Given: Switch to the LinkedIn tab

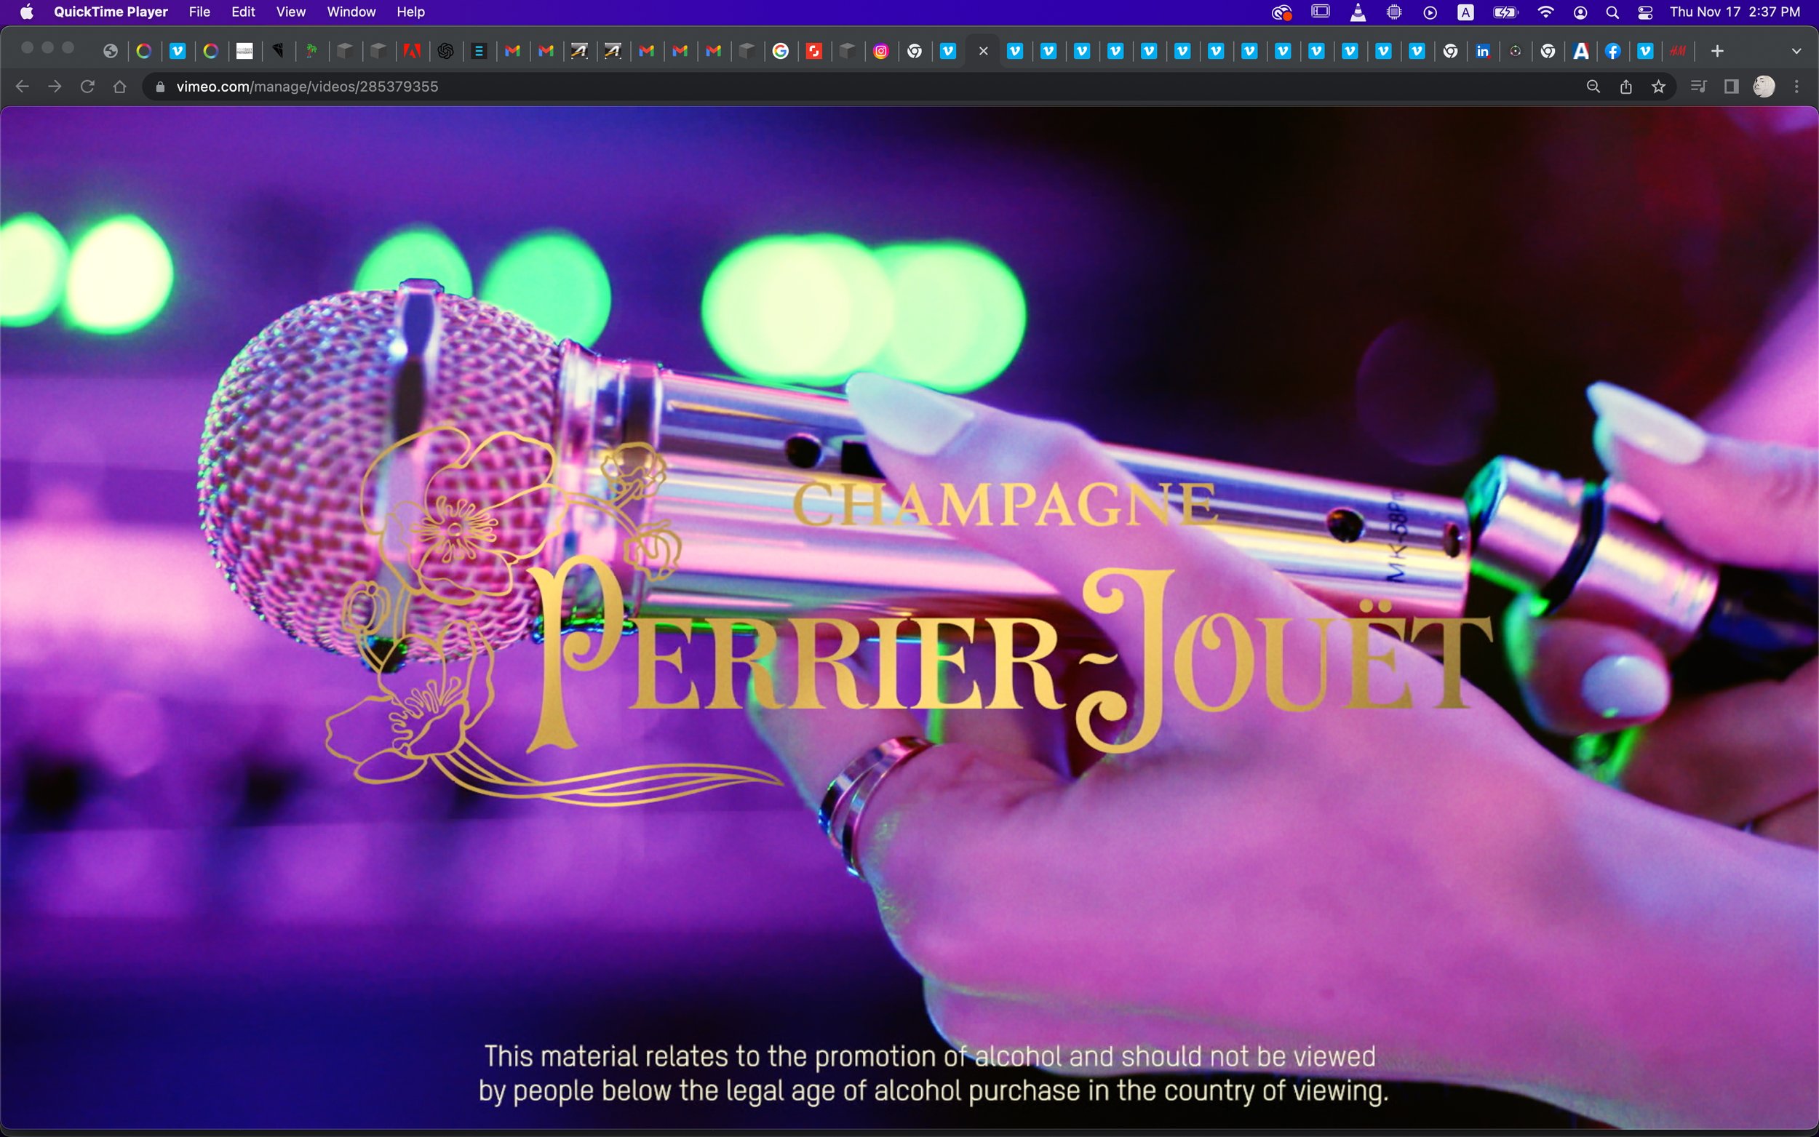Looking at the screenshot, I should tap(1483, 51).
